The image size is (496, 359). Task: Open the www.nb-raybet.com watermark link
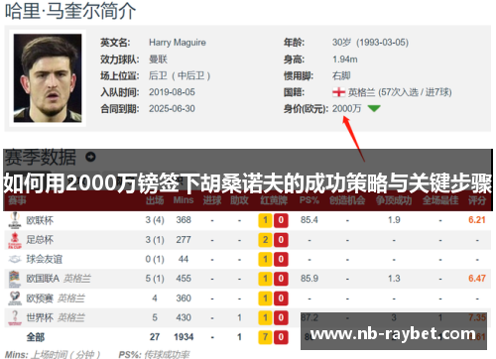pyautogui.click(x=393, y=334)
